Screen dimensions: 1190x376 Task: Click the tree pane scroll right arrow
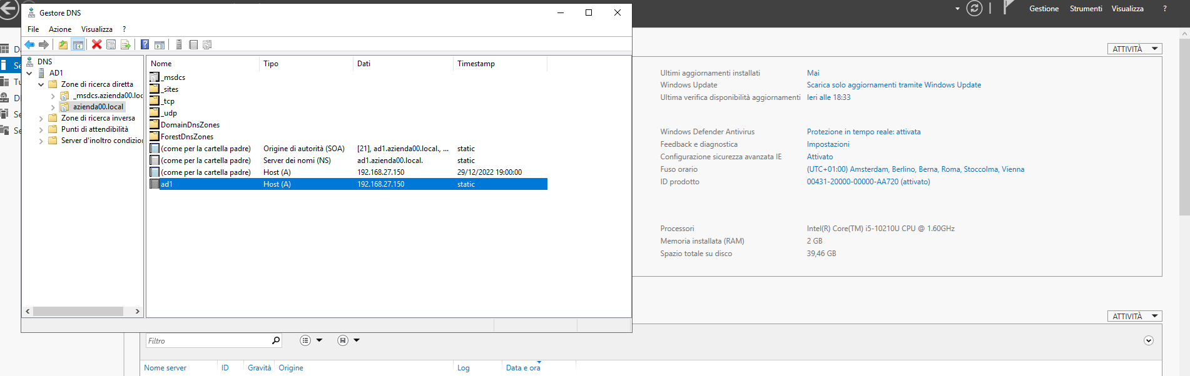[138, 311]
